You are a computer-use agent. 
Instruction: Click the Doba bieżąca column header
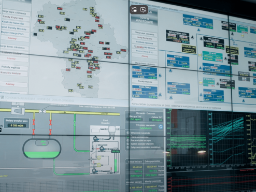click(135, 161)
